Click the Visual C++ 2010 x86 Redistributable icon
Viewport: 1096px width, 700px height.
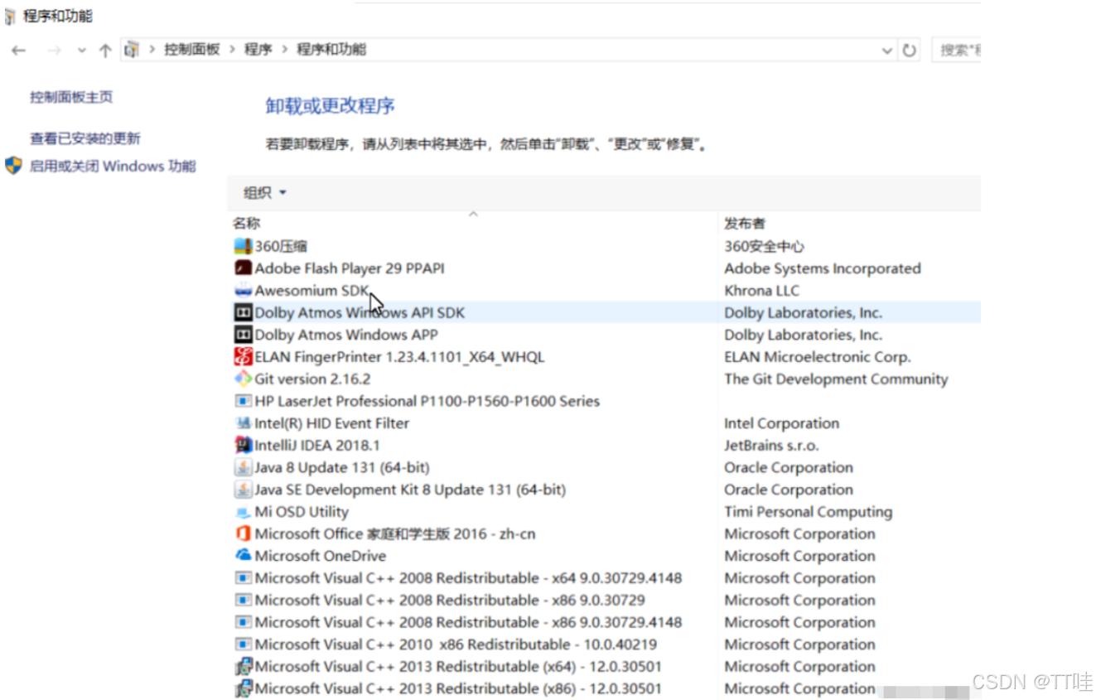point(243,644)
